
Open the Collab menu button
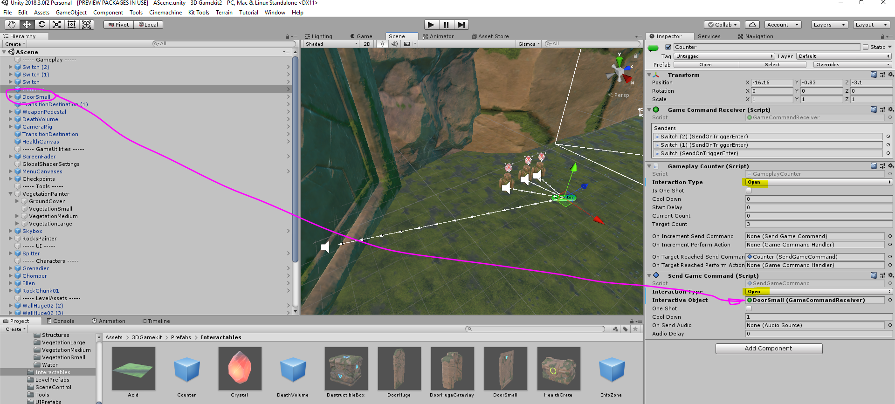point(722,25)
